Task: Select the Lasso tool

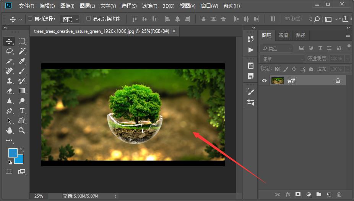Action: 10,51
